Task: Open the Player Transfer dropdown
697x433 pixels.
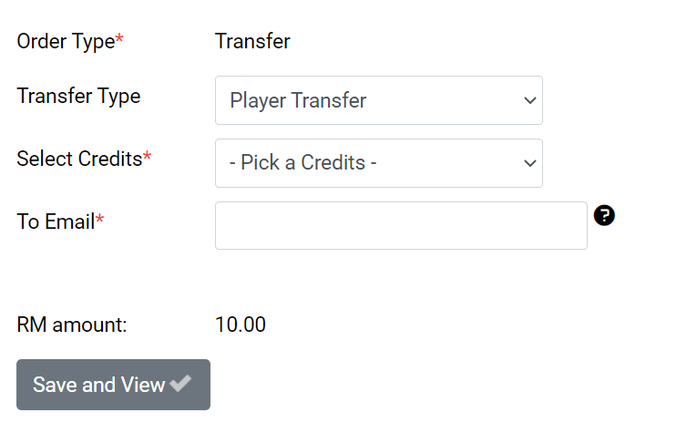Action: (379, 100)
